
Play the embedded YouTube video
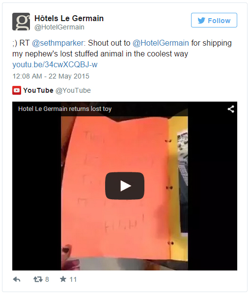click(125, 186)
